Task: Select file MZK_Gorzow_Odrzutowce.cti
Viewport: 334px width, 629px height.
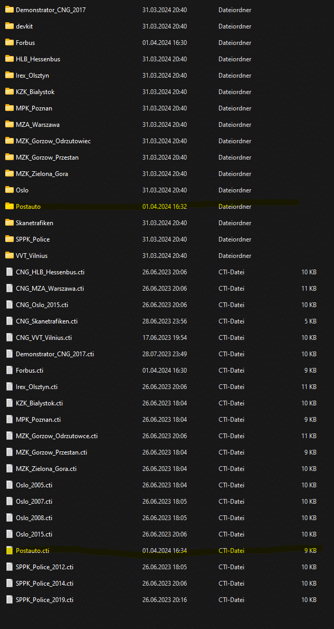Action: click(x=56, y=436)
